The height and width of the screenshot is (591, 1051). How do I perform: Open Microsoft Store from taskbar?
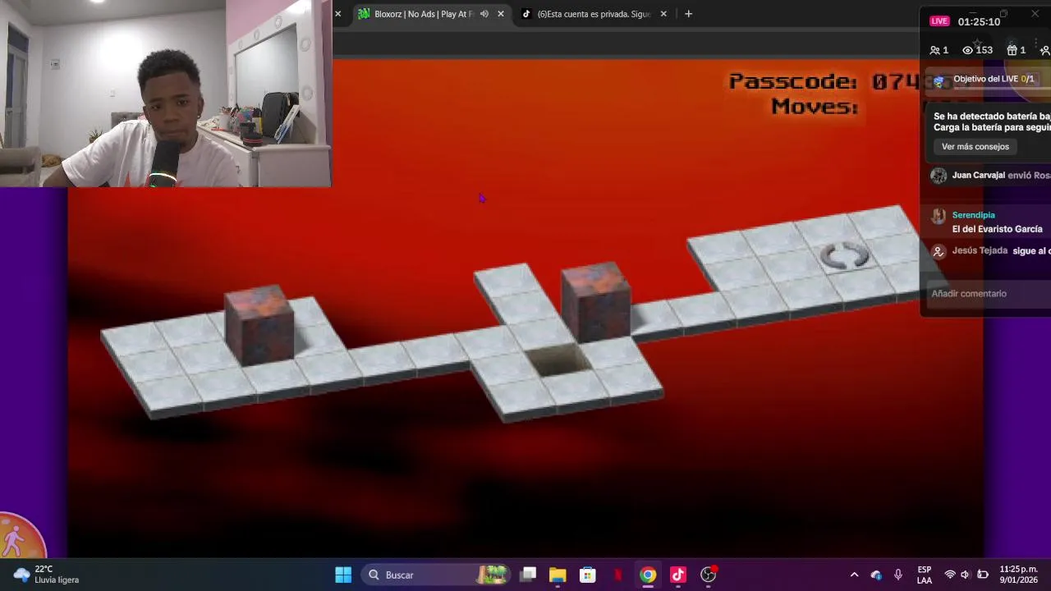coord(588,575)
